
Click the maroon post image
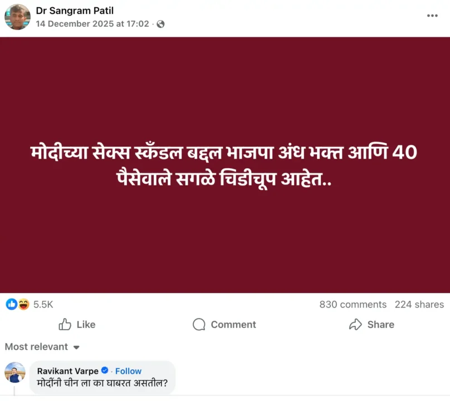tap(225, 165)
